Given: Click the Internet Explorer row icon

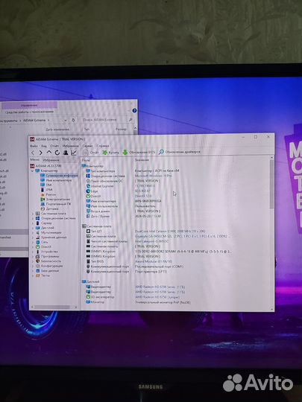Looking at the screenshot, I should tap(88, 186).
